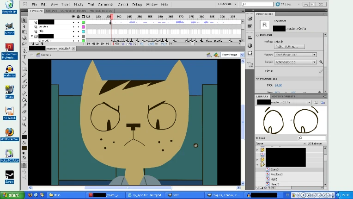Select the Eraser tool
This screenshot has width=353, height=199.
coord(24,112)
